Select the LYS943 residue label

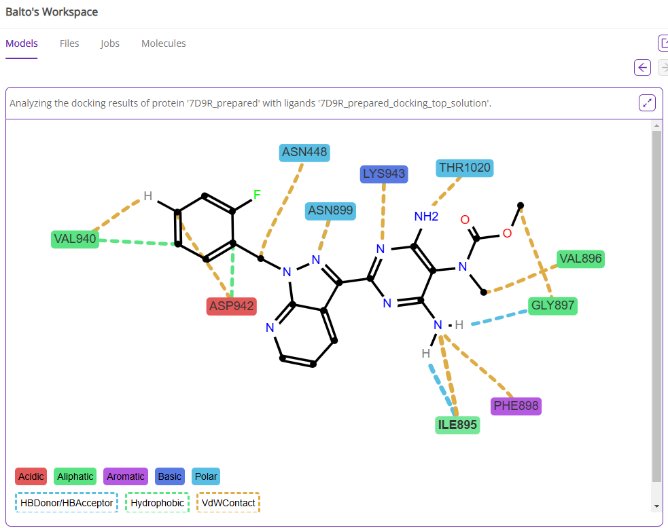(x=384, y=174)
